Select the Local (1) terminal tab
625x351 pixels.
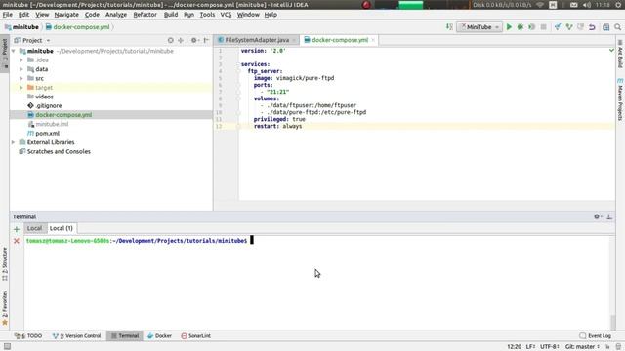pyautogui.click(x=61, y=228)
